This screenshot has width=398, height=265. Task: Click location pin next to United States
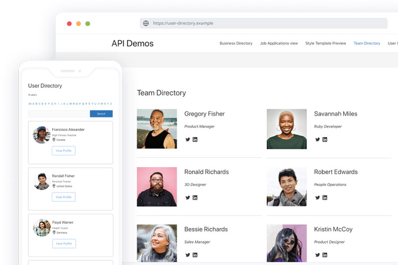click(x=54, y=186)
